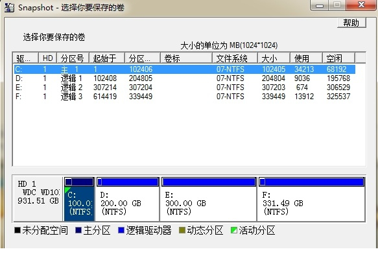378x258 pixels.
Task: Select the C: drive row
Action: [x=184, y=69]
